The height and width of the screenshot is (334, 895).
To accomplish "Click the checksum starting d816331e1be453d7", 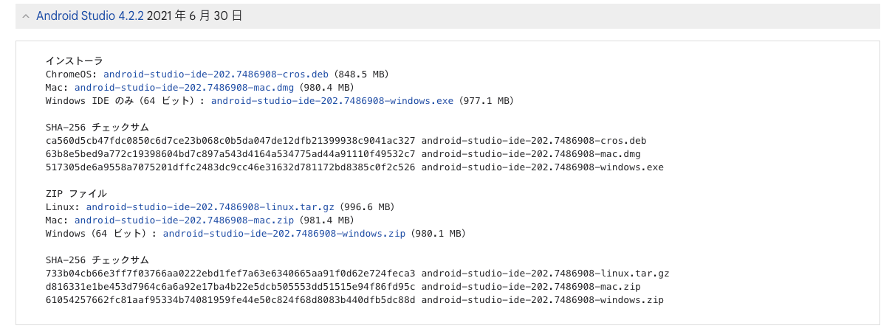I will [230, 287].
